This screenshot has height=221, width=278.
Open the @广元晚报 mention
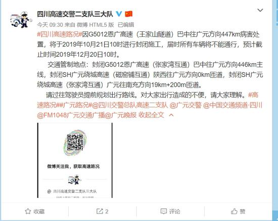click(121, 115)
